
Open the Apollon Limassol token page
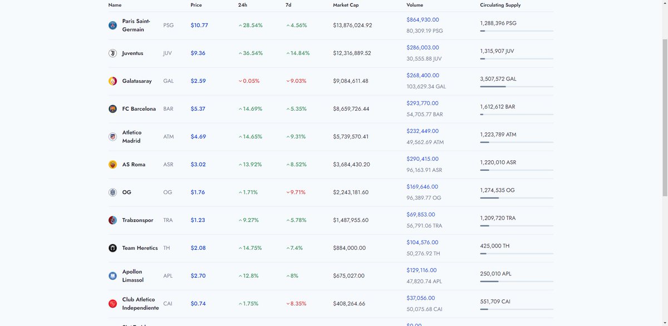133,276
